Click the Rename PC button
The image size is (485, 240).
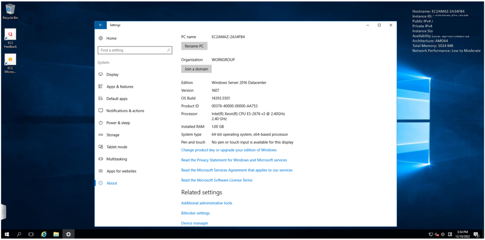point(194,46)
